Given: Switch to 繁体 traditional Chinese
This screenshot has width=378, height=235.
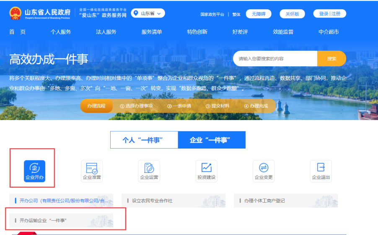Looking at the screenshot, I should 236,14.
